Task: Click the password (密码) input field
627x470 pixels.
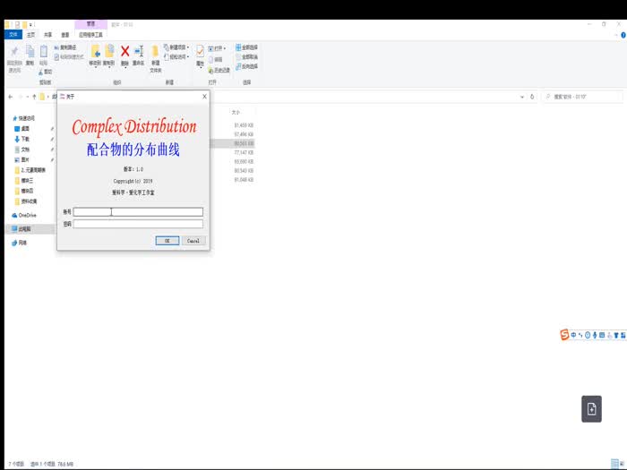Action: tap(138, 224)
